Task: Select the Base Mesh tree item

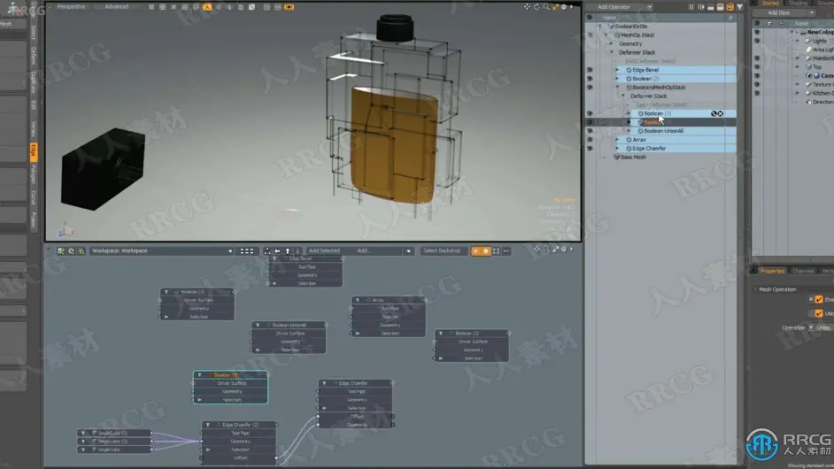Action: 633,158
